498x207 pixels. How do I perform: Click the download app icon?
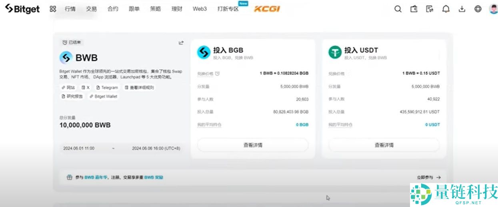pyautogui.click(x=462, y=9)
